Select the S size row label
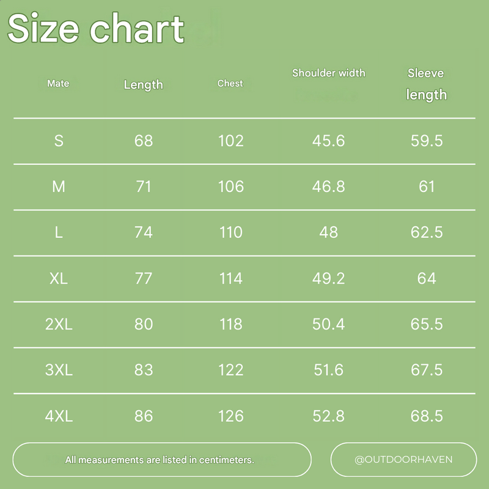The width and height of the screenshot is (489, 489). coord(59,141)
